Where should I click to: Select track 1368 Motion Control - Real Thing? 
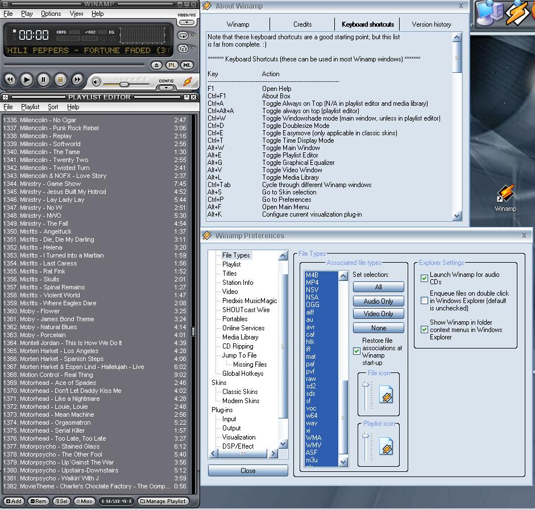94,375
